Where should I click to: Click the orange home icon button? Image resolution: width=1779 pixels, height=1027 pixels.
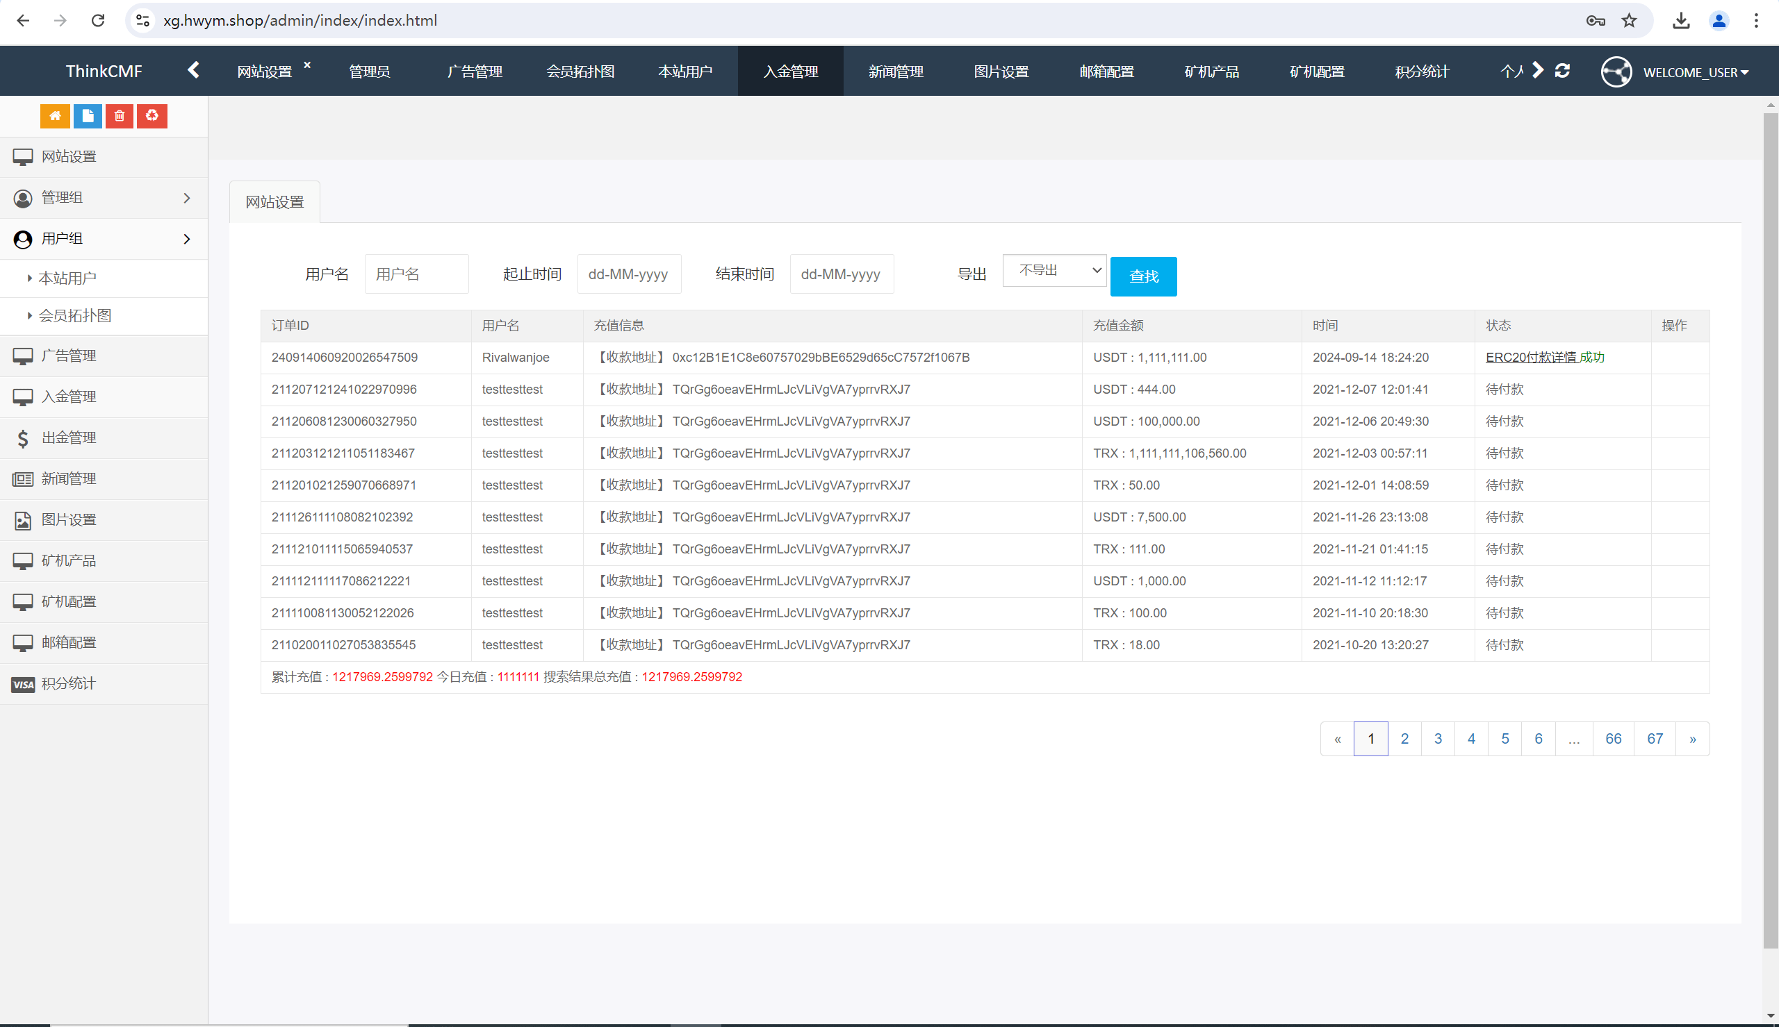(x=55, y=116)
